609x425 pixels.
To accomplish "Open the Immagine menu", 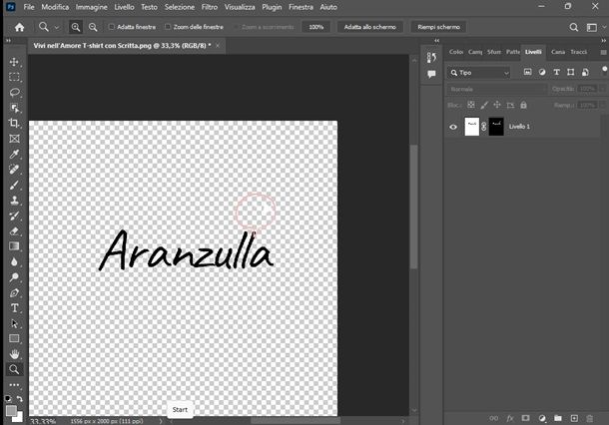I will tap(91, 7).
